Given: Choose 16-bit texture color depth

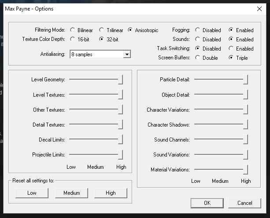Looking at the screenshot, I should tap(73, 40).
